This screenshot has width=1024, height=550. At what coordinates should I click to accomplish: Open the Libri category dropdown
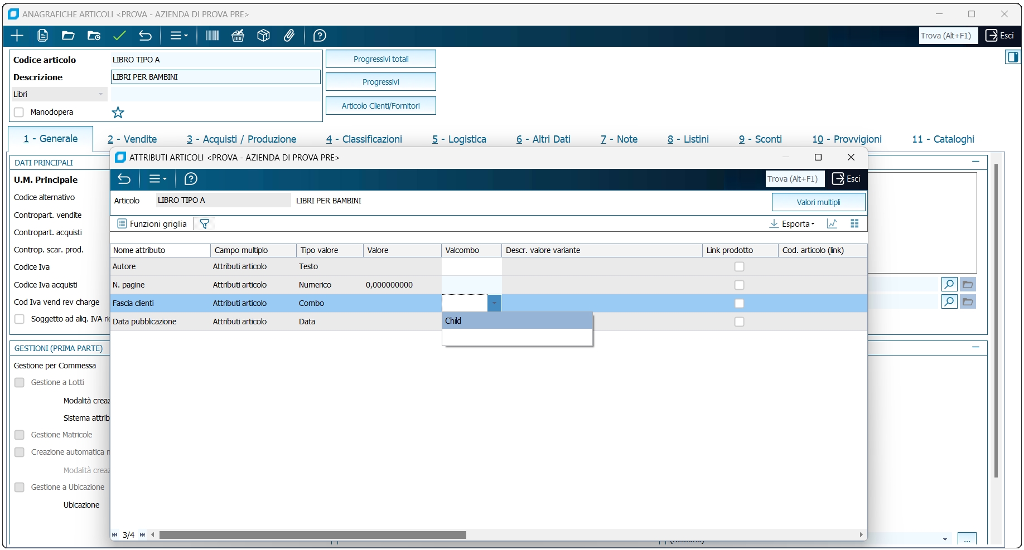point(100,94)
